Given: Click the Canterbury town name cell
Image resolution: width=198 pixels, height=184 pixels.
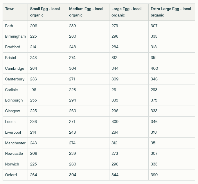Looking at the screenshot, I should [x=15, y=79].
